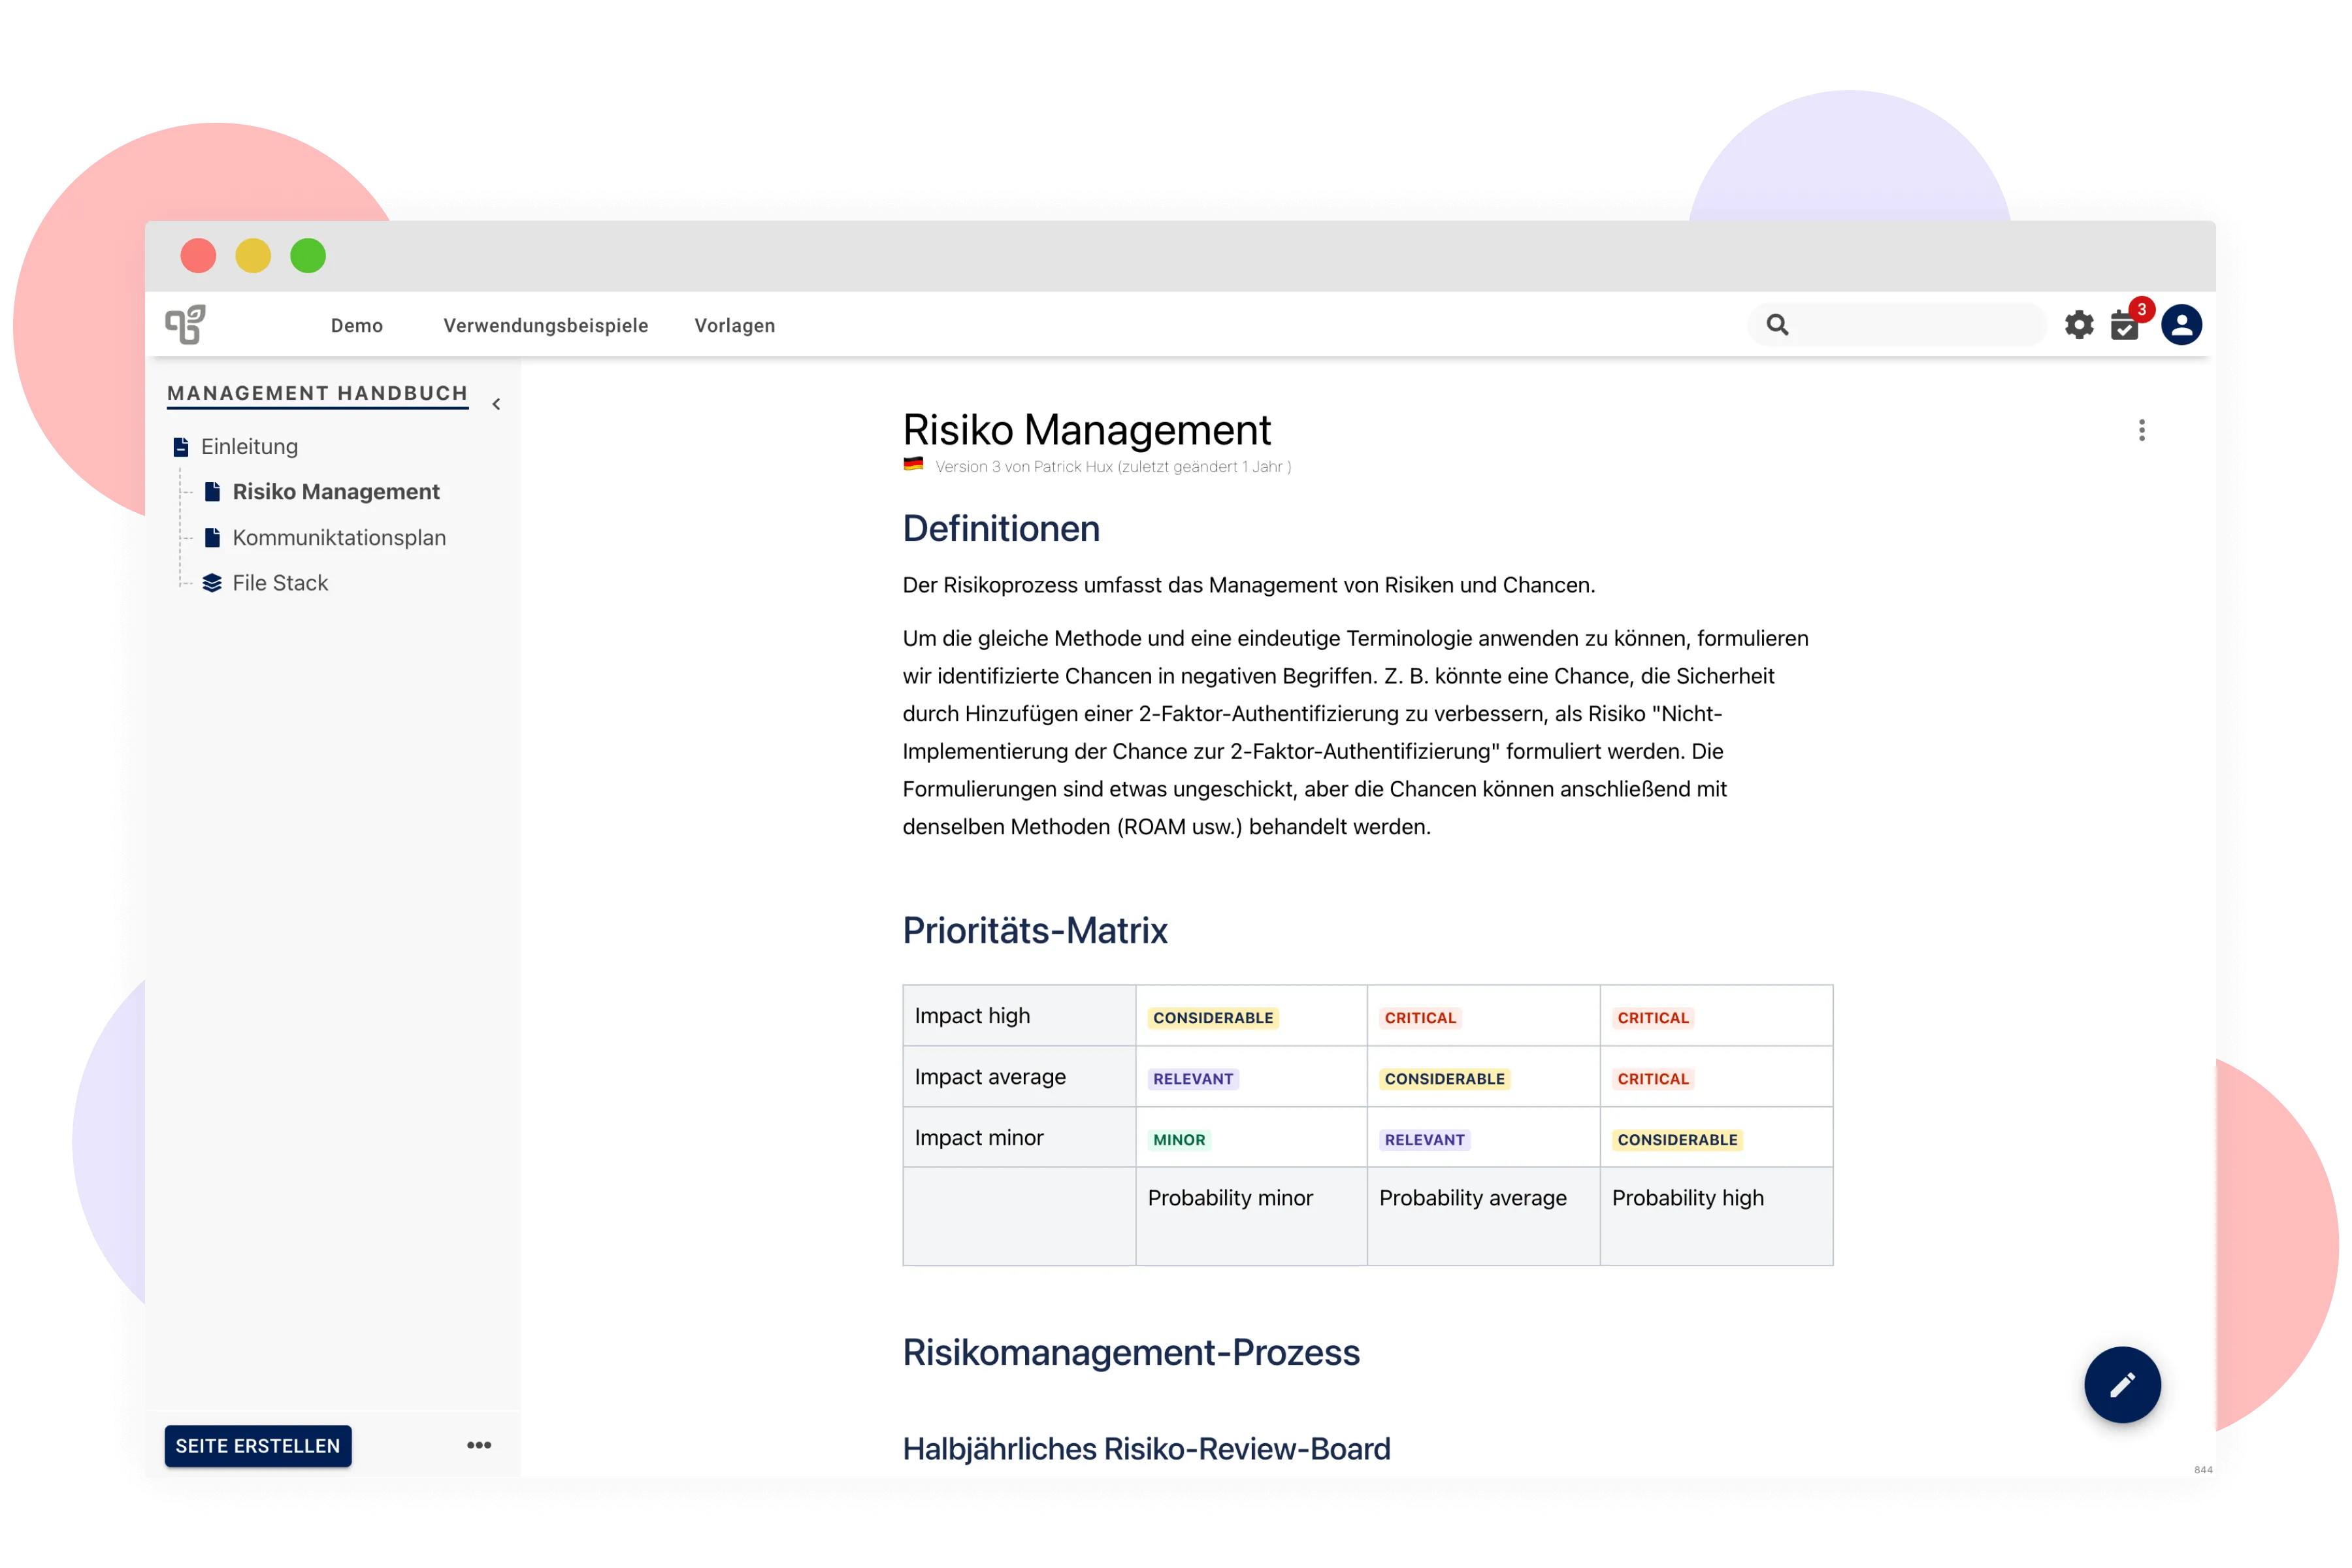
Task: Open the MANAGEMENT HANDBUCH space title link
Action: tap(317, 393)
